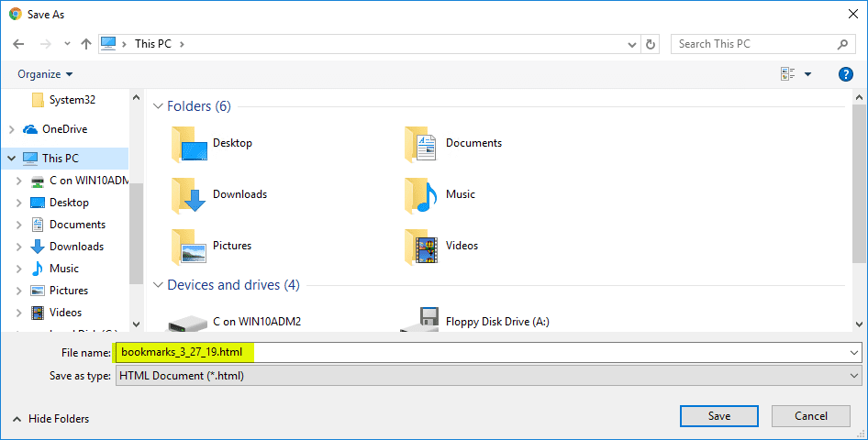The height and width of the screenshot is (440, 868).
Task: Expand the Videos tree node
Action: point(19,313)
